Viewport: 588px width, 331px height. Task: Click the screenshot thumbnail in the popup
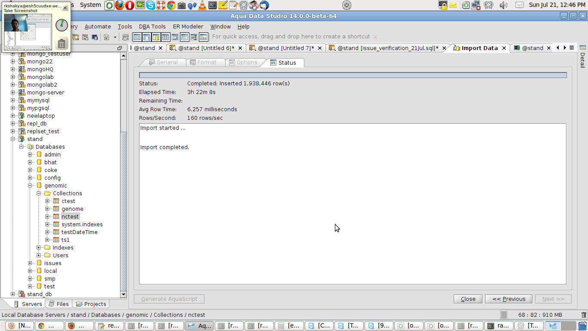28,31
